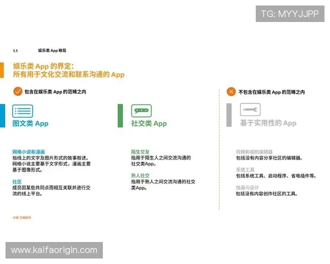The height and width of the screenshot is (264, 330).
Task: Select the heading 图文类 App
Action: 30,123
